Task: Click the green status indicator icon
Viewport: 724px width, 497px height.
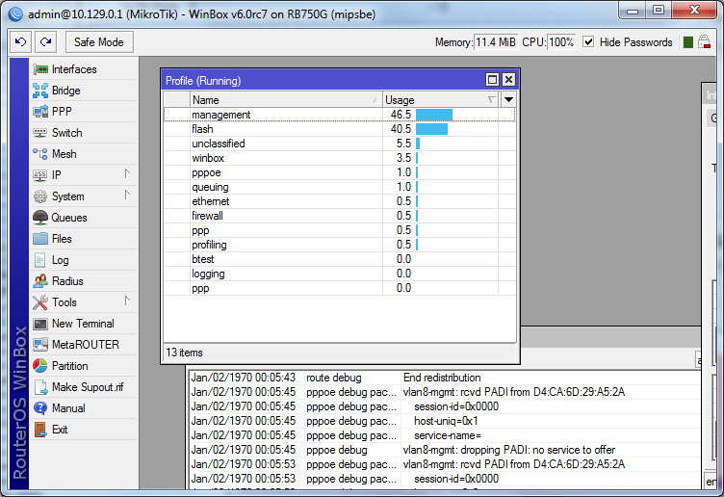Action: pyautogui.click(x=688, y=42)
